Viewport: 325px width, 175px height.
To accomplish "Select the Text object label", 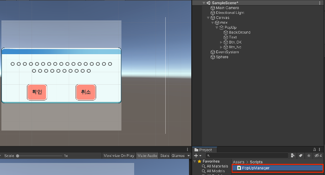I will coord(233,37).
